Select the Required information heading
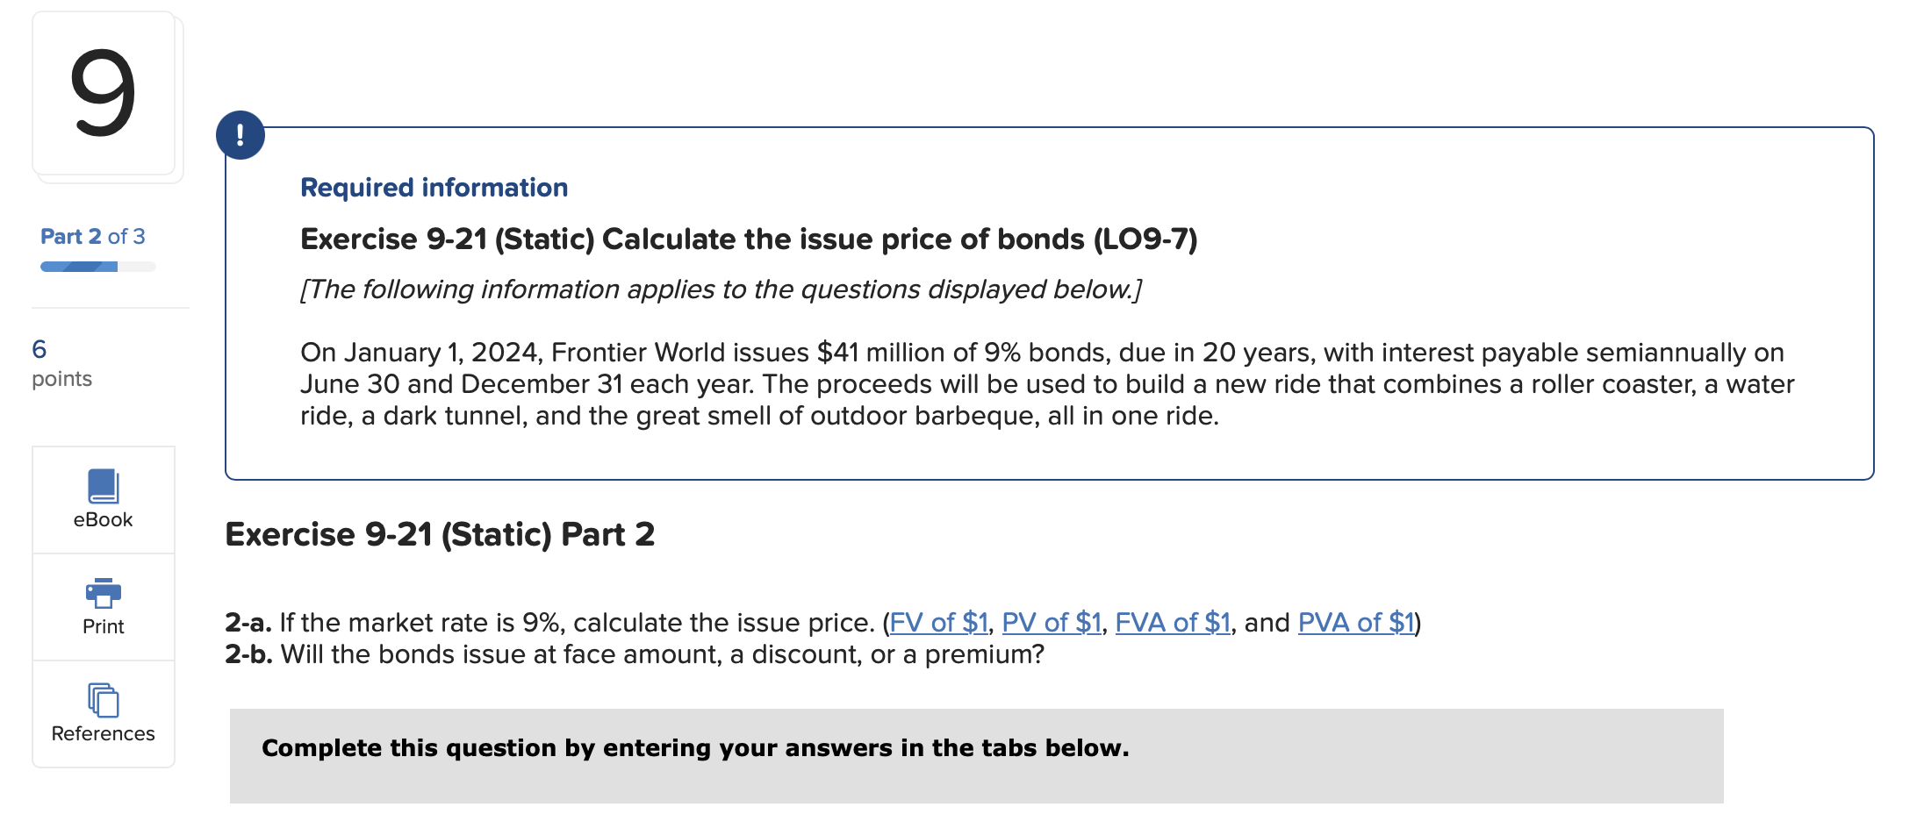The height and width of the screenshot is (814, 1924). point(434,187)
